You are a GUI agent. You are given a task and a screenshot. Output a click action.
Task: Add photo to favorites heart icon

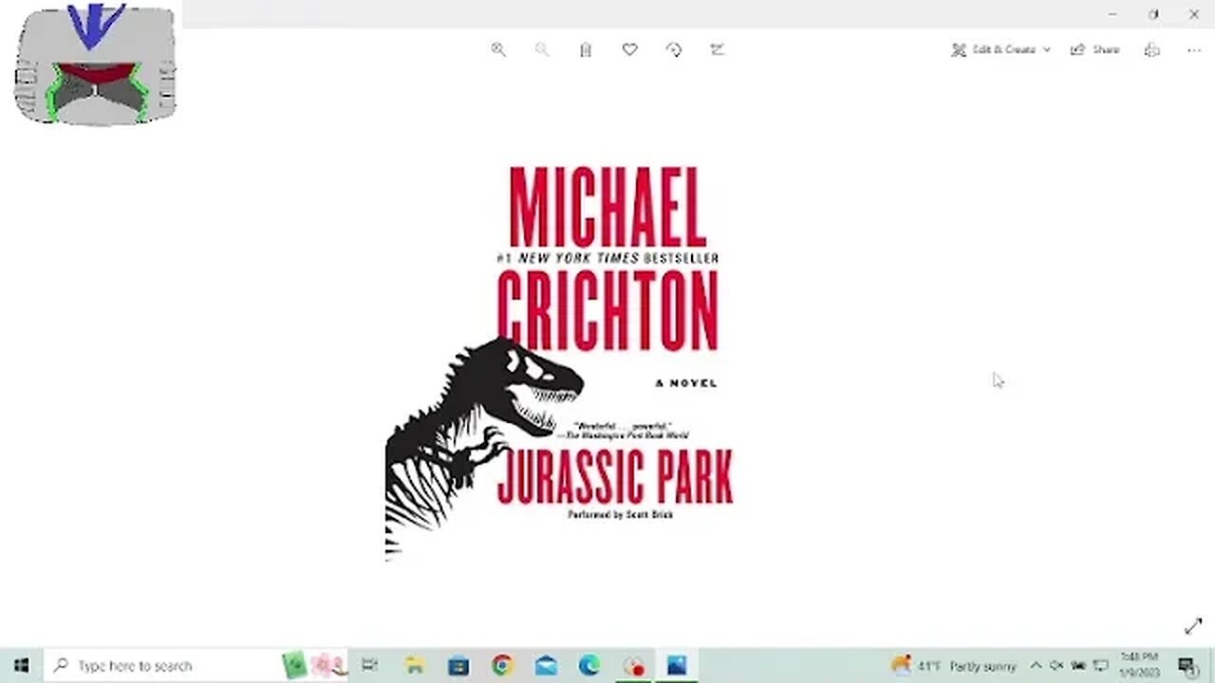[629, 49]
